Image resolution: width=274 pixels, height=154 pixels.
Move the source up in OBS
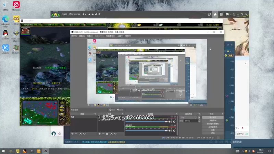(x=112, y=134)
